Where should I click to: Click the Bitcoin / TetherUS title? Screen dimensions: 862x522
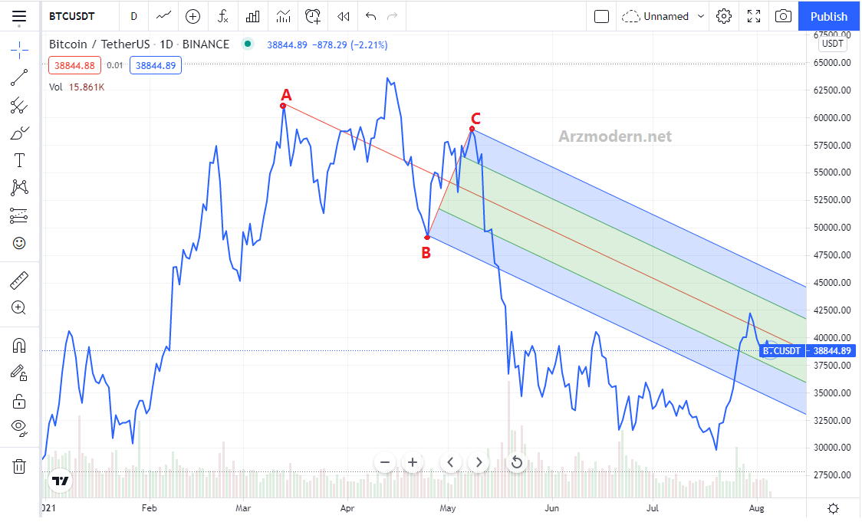coord(139,44)
